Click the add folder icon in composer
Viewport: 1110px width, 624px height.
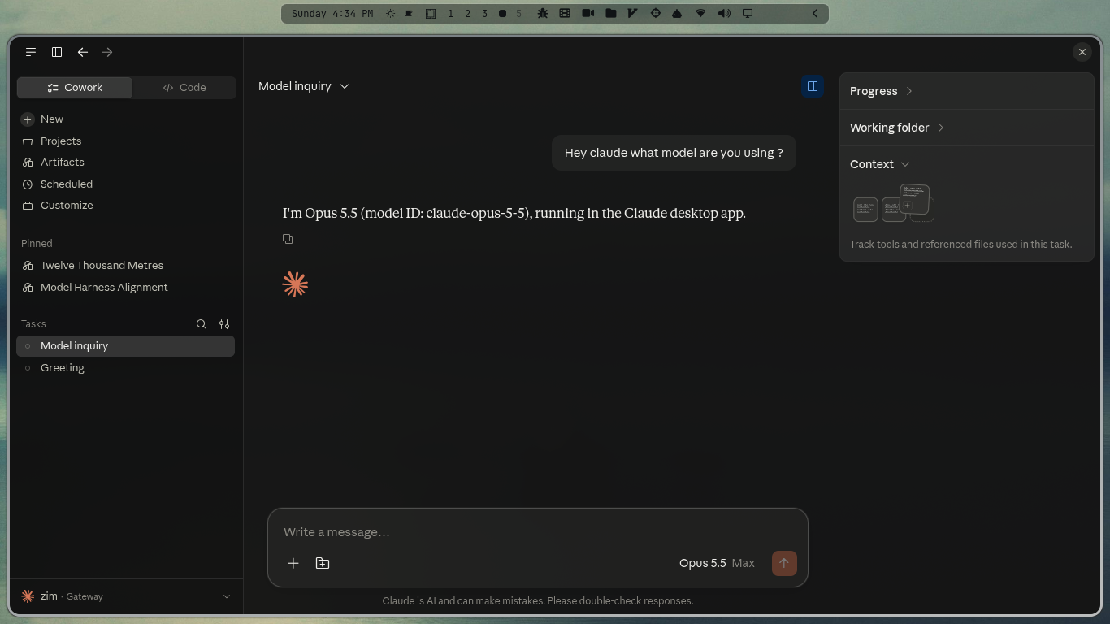323,563
